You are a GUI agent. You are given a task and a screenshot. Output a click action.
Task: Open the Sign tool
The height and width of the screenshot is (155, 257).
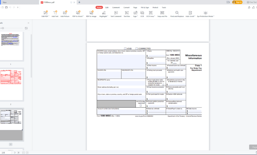click(x=135, y=14)
